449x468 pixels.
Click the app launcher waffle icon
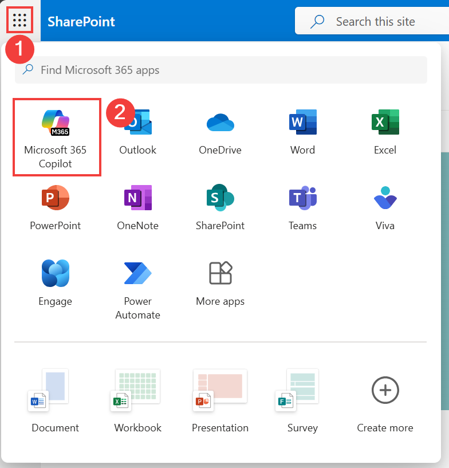click(20, 21)
